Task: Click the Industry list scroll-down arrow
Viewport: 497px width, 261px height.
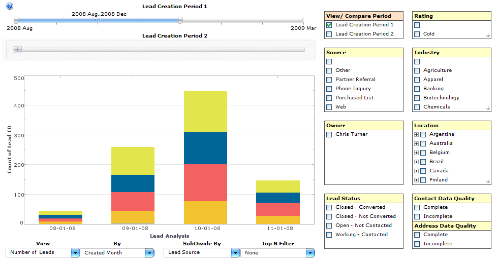Action: [488, 108]
